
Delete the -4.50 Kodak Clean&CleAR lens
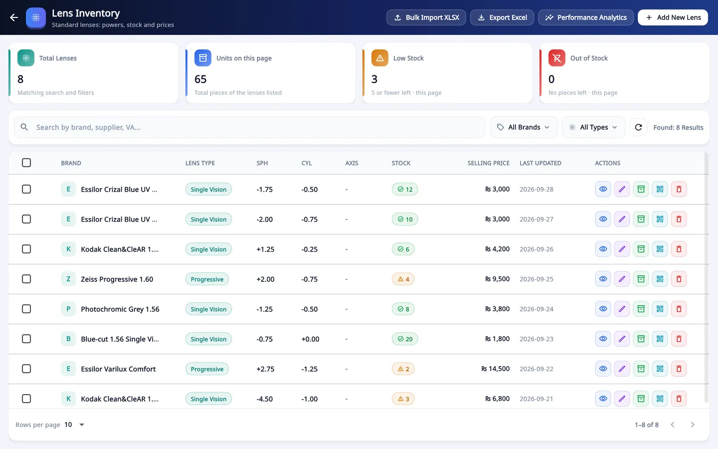679,399
